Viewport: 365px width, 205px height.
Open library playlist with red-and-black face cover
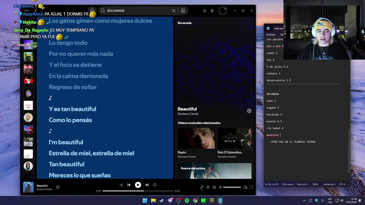click(28, 81)
